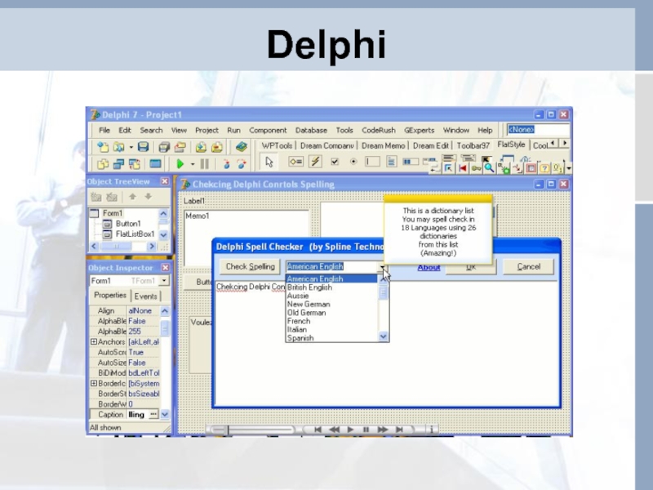The width and height of the screenshot is (653, 490).
Task: Select the lightning bolt speed button component
Action: (315, 162)
